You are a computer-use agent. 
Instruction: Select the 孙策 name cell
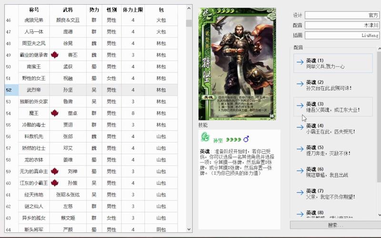tap(68, 183)
